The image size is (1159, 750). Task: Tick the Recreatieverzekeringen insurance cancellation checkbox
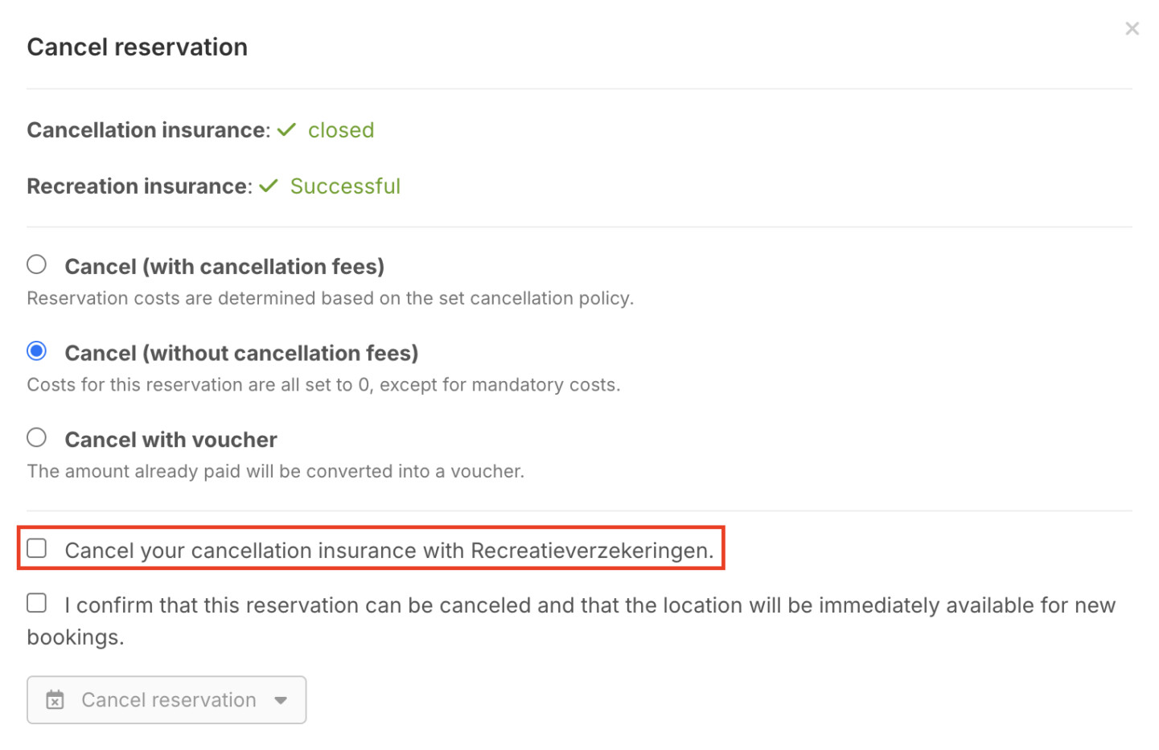point(36,549)
